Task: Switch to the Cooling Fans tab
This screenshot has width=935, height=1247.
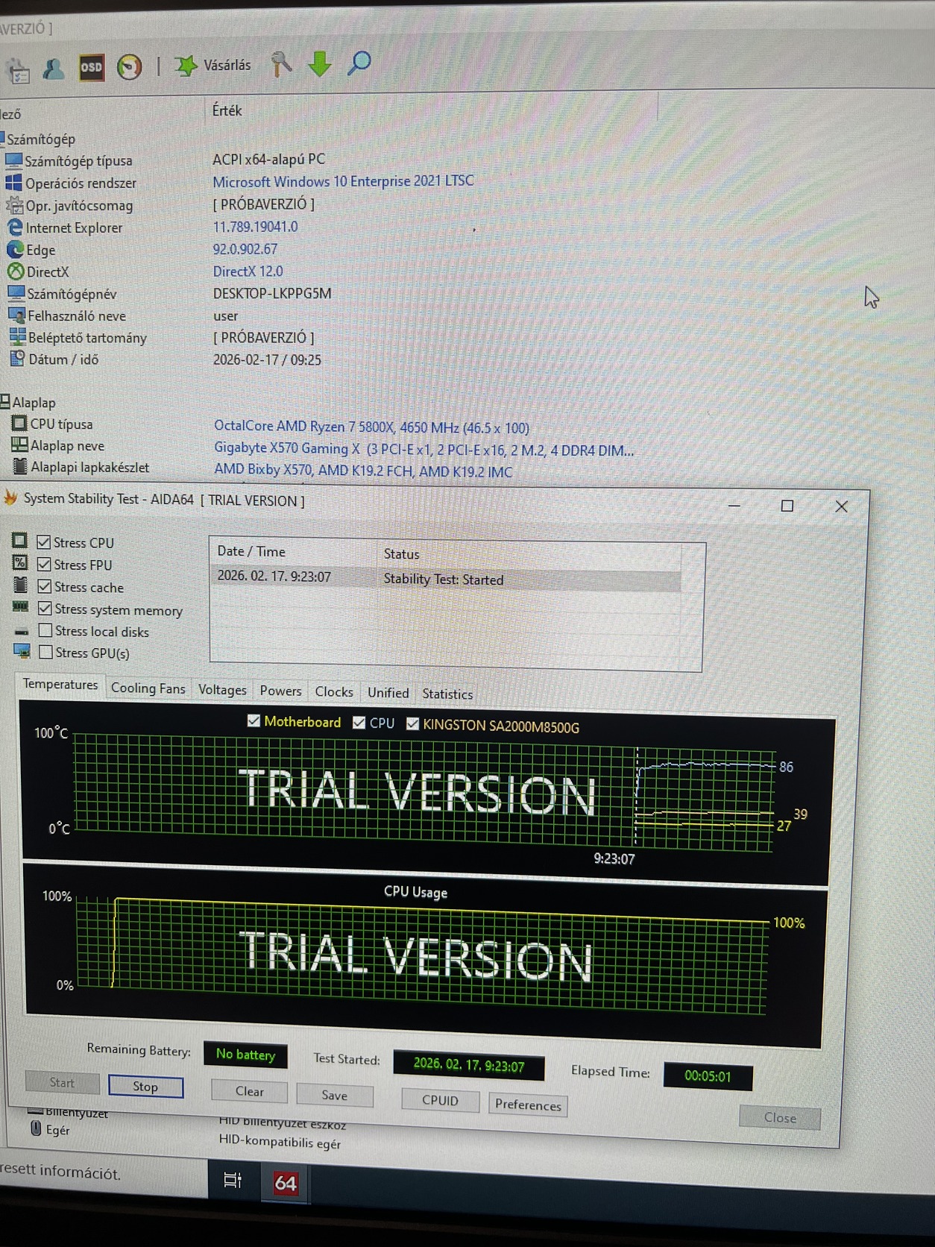Action: point(148,688)
